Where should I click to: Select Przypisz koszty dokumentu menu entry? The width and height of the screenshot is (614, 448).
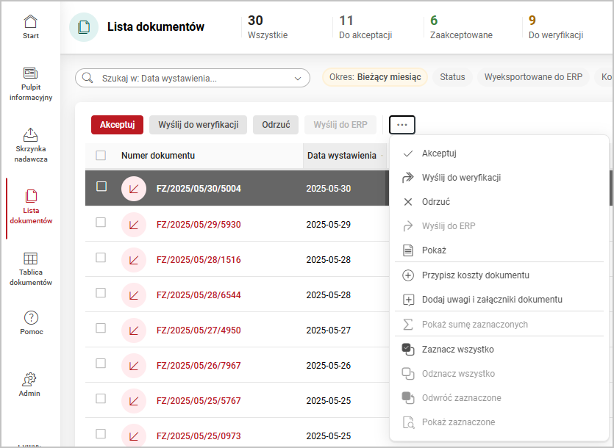499,275
